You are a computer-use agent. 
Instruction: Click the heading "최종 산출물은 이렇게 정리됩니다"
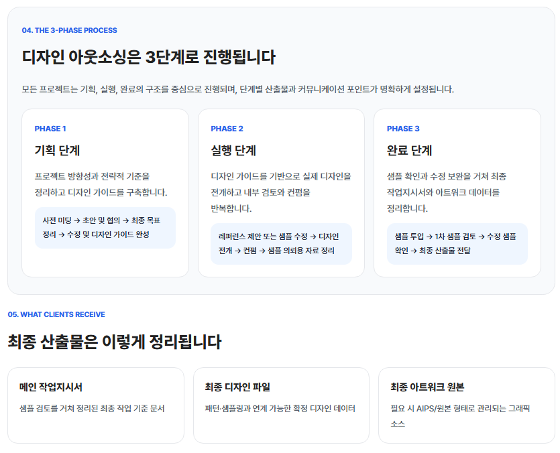coord(114,342)
